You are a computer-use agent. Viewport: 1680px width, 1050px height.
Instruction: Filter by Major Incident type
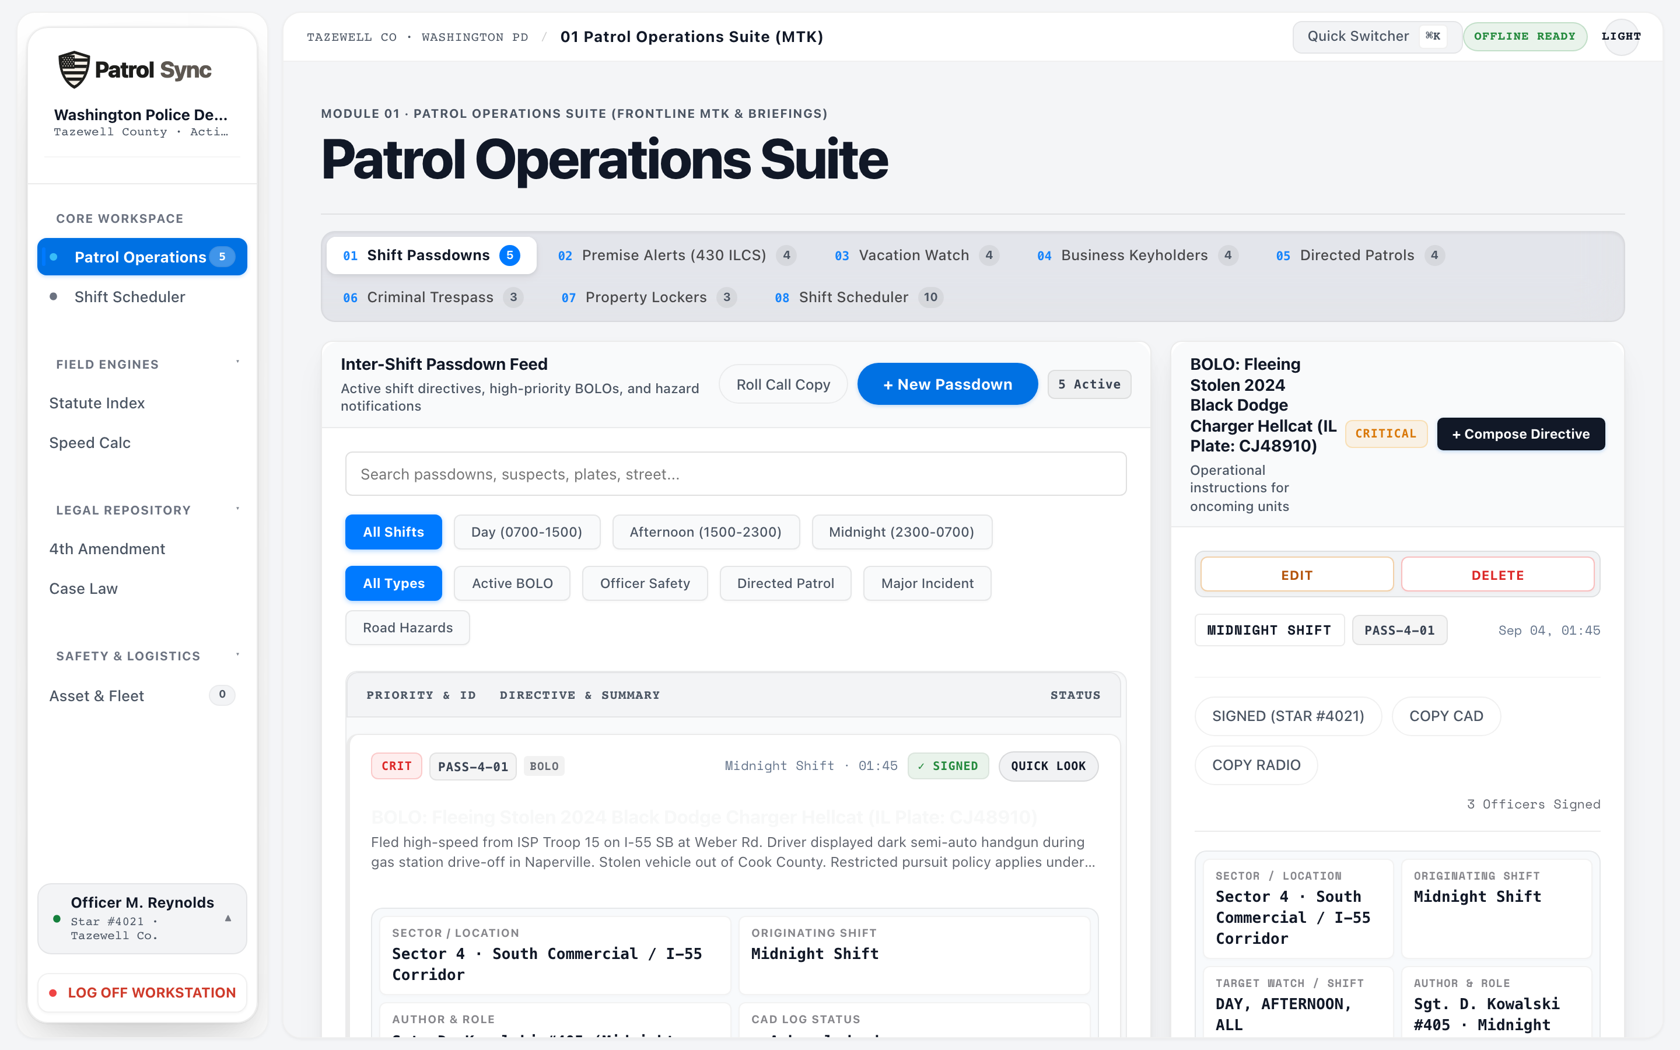tap(927, 583)
